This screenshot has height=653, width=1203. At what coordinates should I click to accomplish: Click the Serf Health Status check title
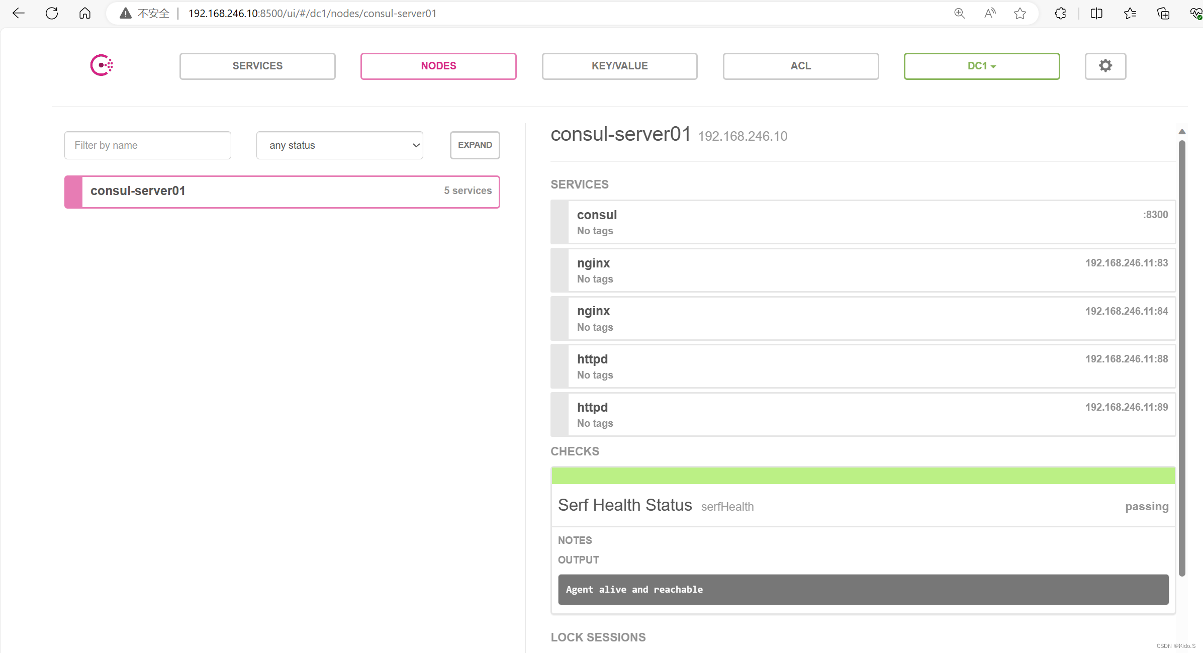(625, 505)
